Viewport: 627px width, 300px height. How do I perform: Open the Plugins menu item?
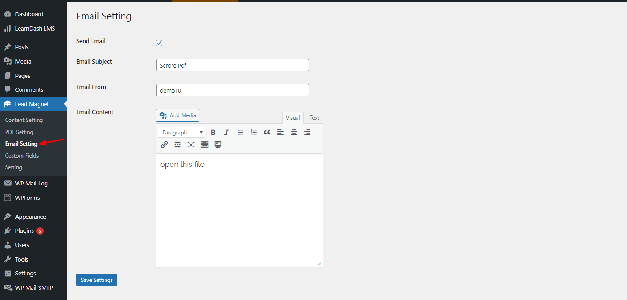pos(33,231)
